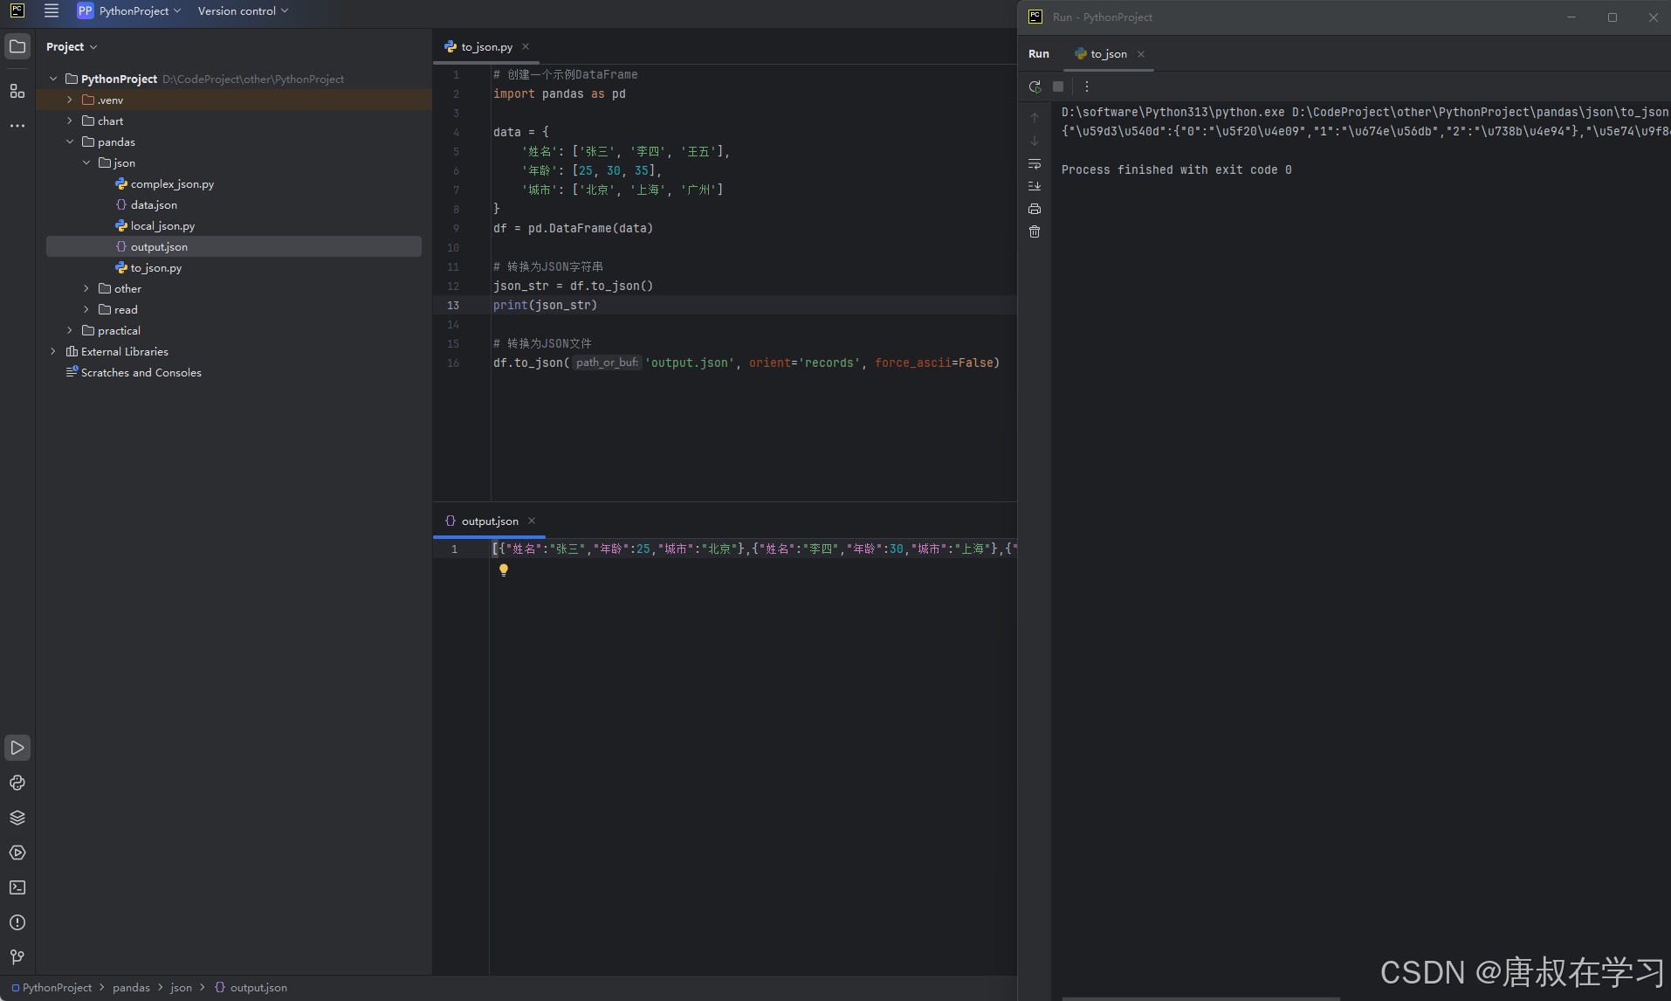1671x1001 pixels.
Task: Click the PyCharm logo icon
Action: 17,10
